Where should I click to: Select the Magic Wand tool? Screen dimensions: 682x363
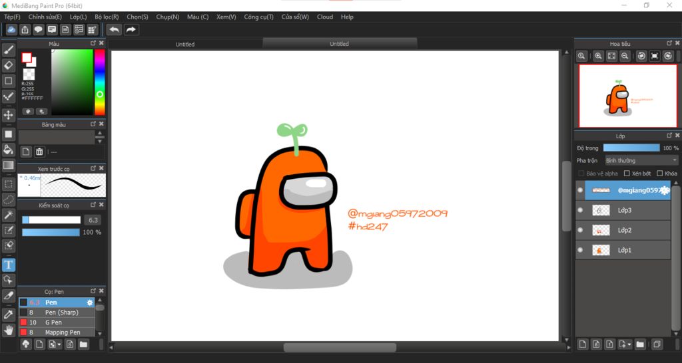point(8,215)
